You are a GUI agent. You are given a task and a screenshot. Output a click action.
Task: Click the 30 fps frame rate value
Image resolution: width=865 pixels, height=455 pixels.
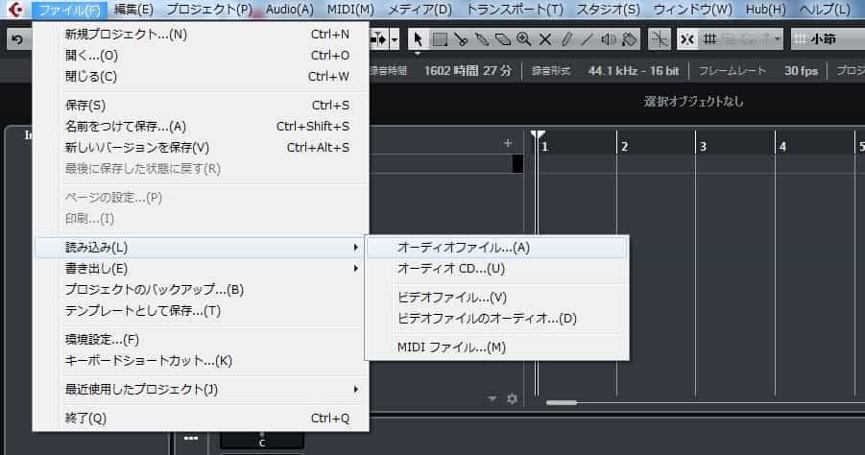(801, 71)
